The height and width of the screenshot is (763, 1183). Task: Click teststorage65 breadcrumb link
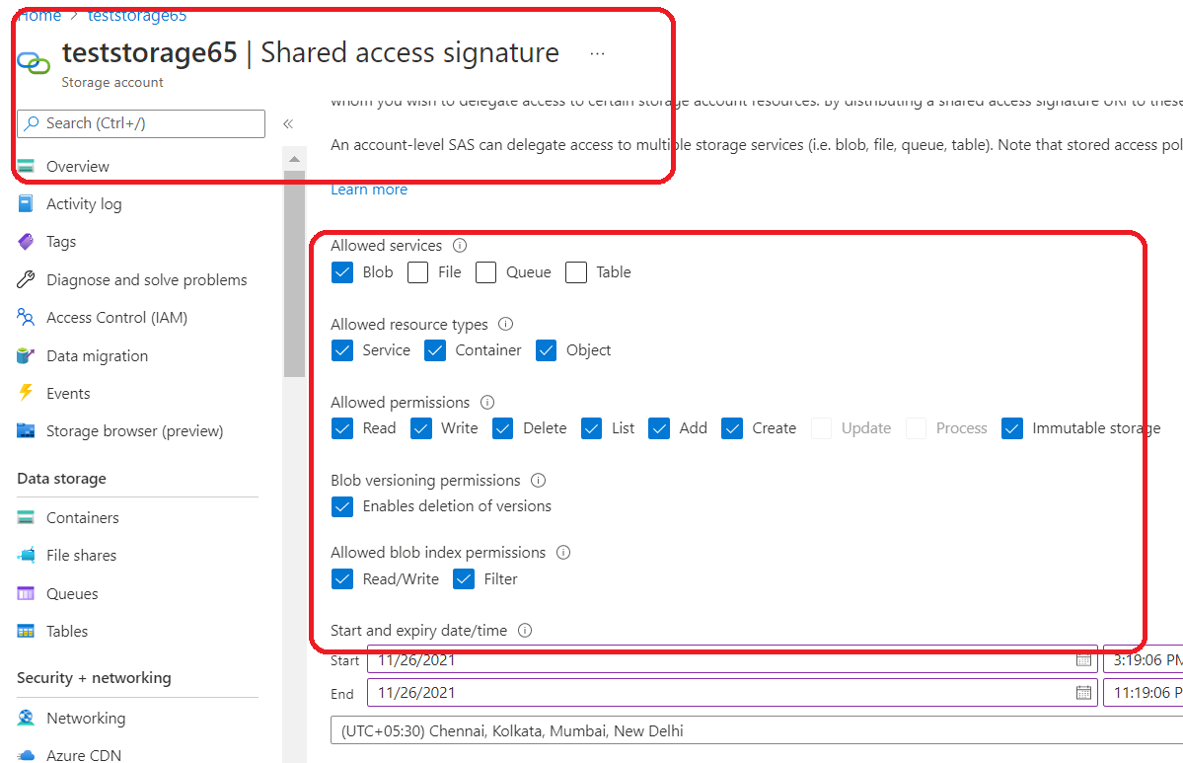coord(136,15)
